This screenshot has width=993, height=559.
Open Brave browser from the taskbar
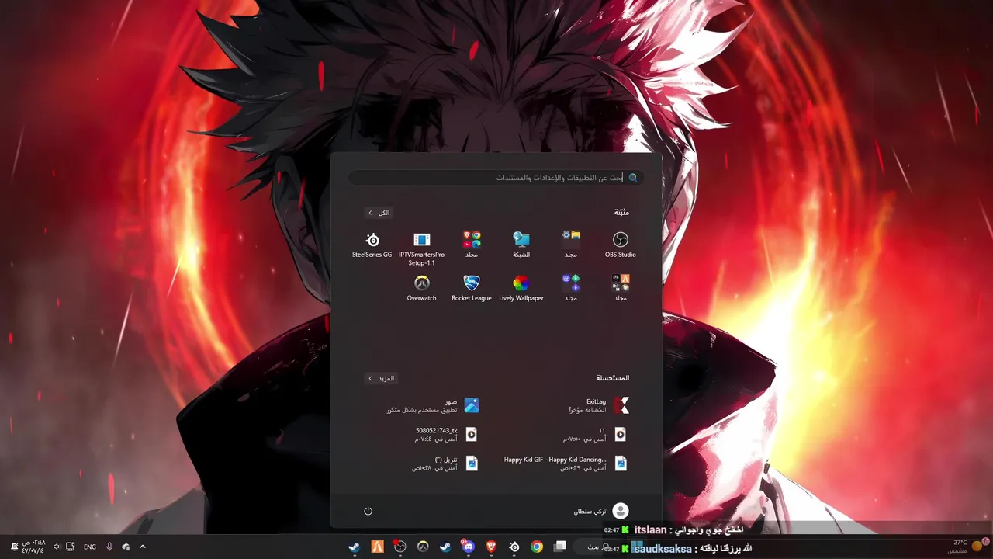[x=490, y=547]
